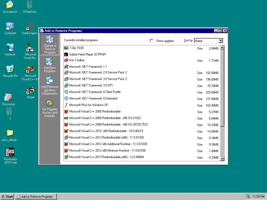
Task: Click the Microsoft Plus! for Windows XP icon
Action: tap(66, 105)
